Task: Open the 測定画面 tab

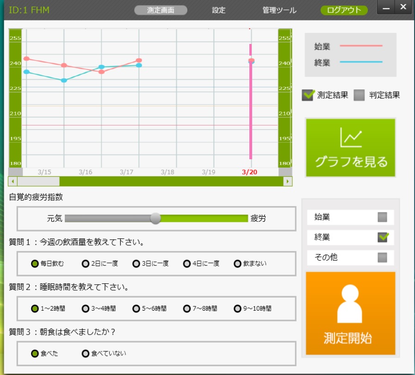Action: [161, 10]
